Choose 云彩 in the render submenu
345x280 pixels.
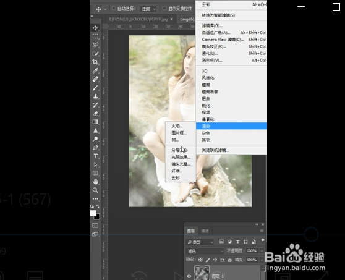click(x=176, y=178)
